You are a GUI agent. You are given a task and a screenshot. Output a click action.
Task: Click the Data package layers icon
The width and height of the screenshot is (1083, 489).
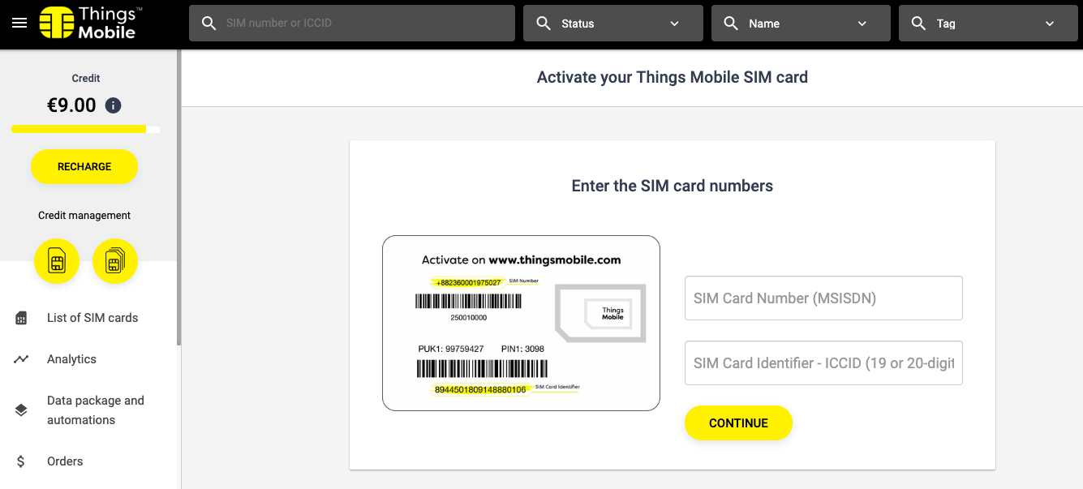pos(21,410)
